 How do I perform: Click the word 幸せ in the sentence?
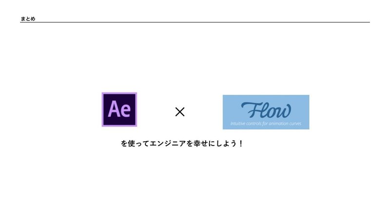[x=201, y=144]
